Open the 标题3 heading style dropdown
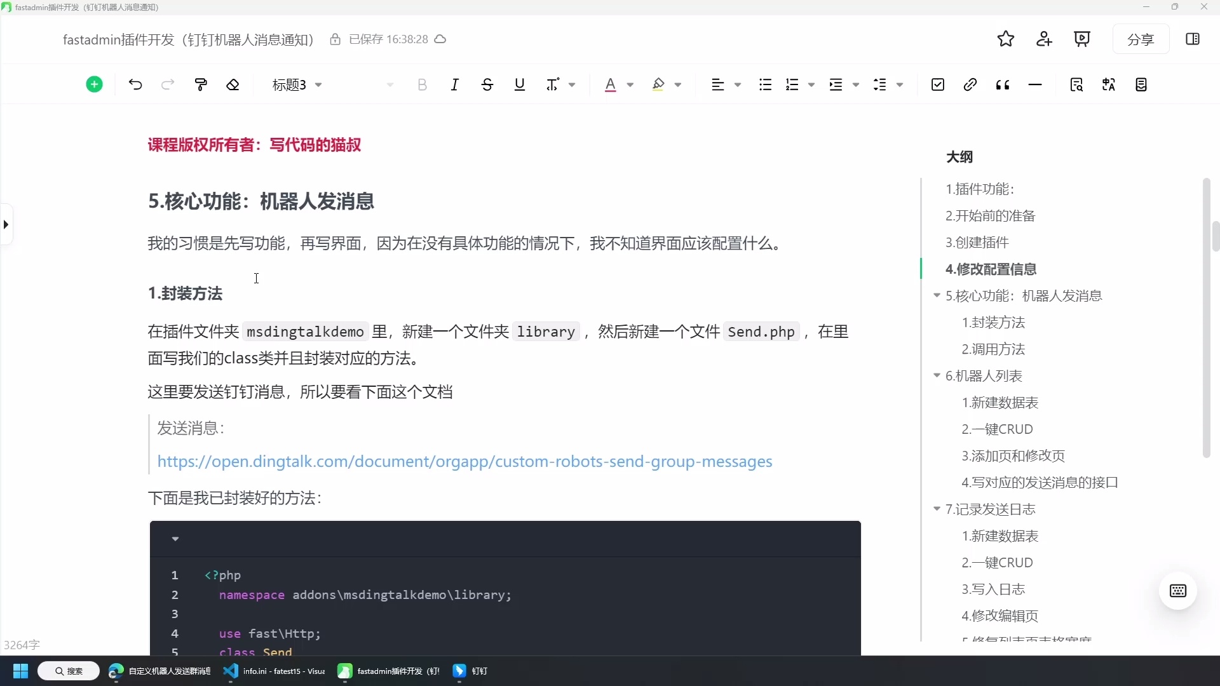The image size is (1220, 686). tap(296, 84)
